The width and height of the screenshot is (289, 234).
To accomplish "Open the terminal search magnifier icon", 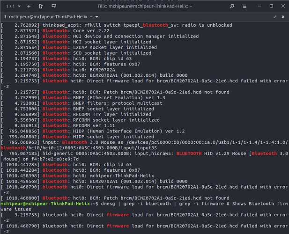I will click(x=232, y=6).
